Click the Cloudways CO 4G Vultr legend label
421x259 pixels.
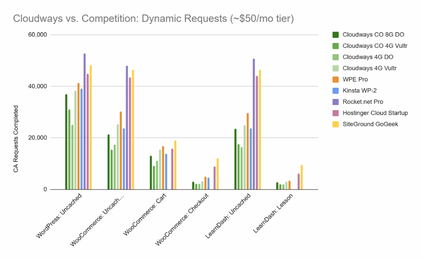(375, 46)
